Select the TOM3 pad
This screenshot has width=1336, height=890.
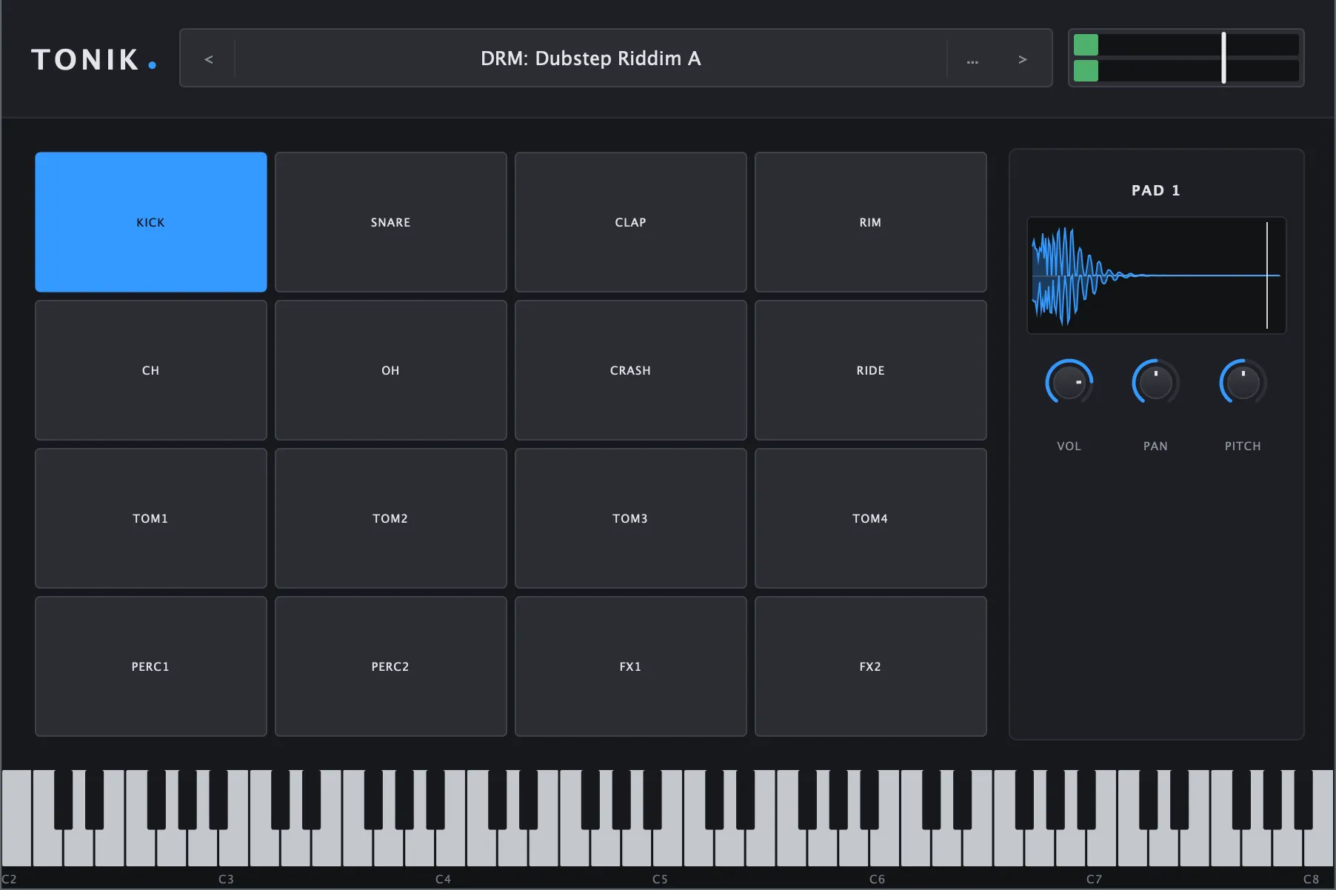[x=631, y=518]
